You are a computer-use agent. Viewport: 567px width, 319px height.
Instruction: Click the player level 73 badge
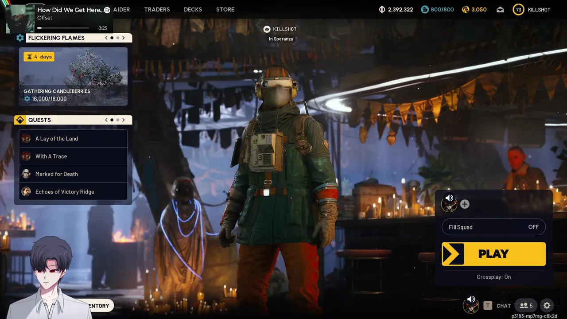[x=518, y=10]
